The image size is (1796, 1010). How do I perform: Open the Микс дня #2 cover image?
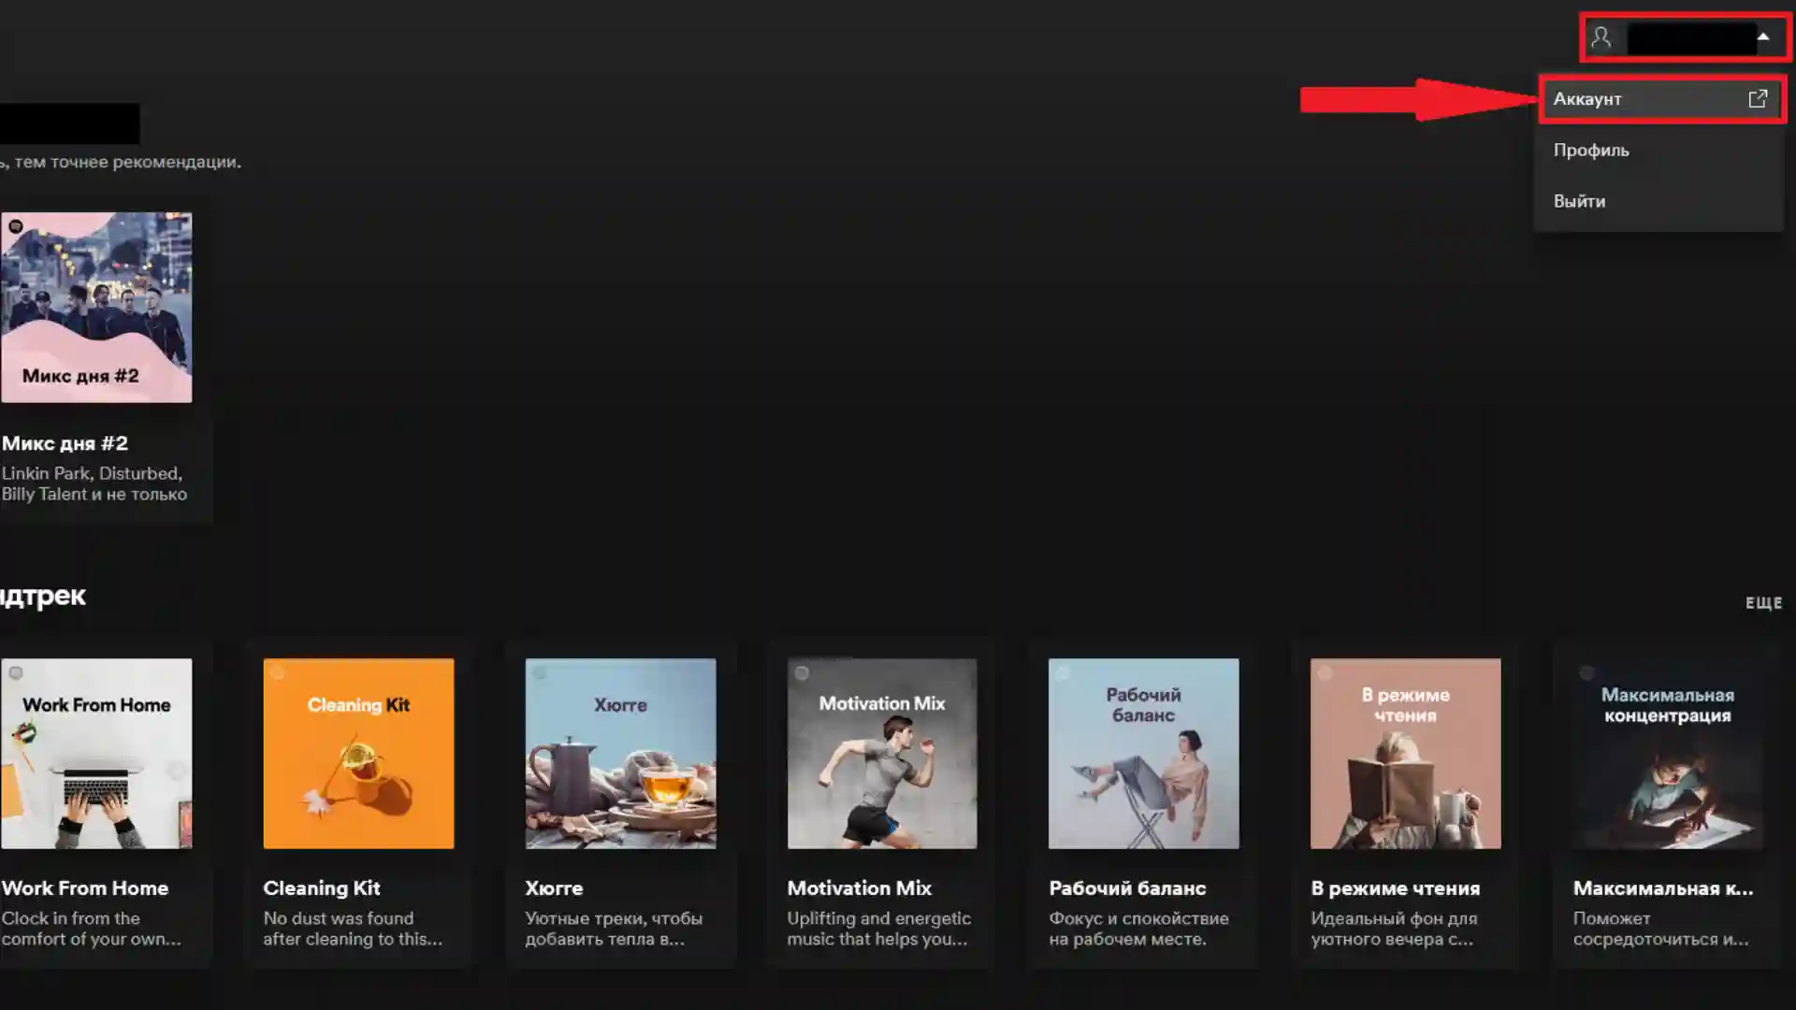click(x=96, y=307)
